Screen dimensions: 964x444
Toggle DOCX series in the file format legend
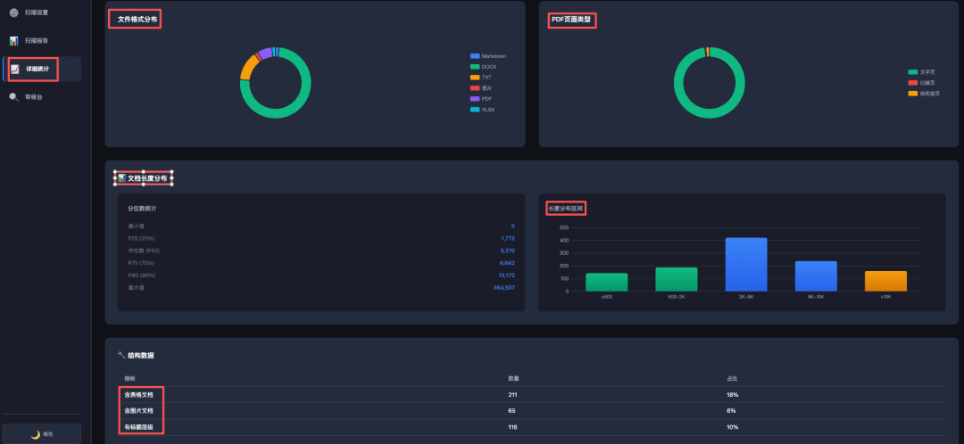pyautogui.click(x=483, y=66)
